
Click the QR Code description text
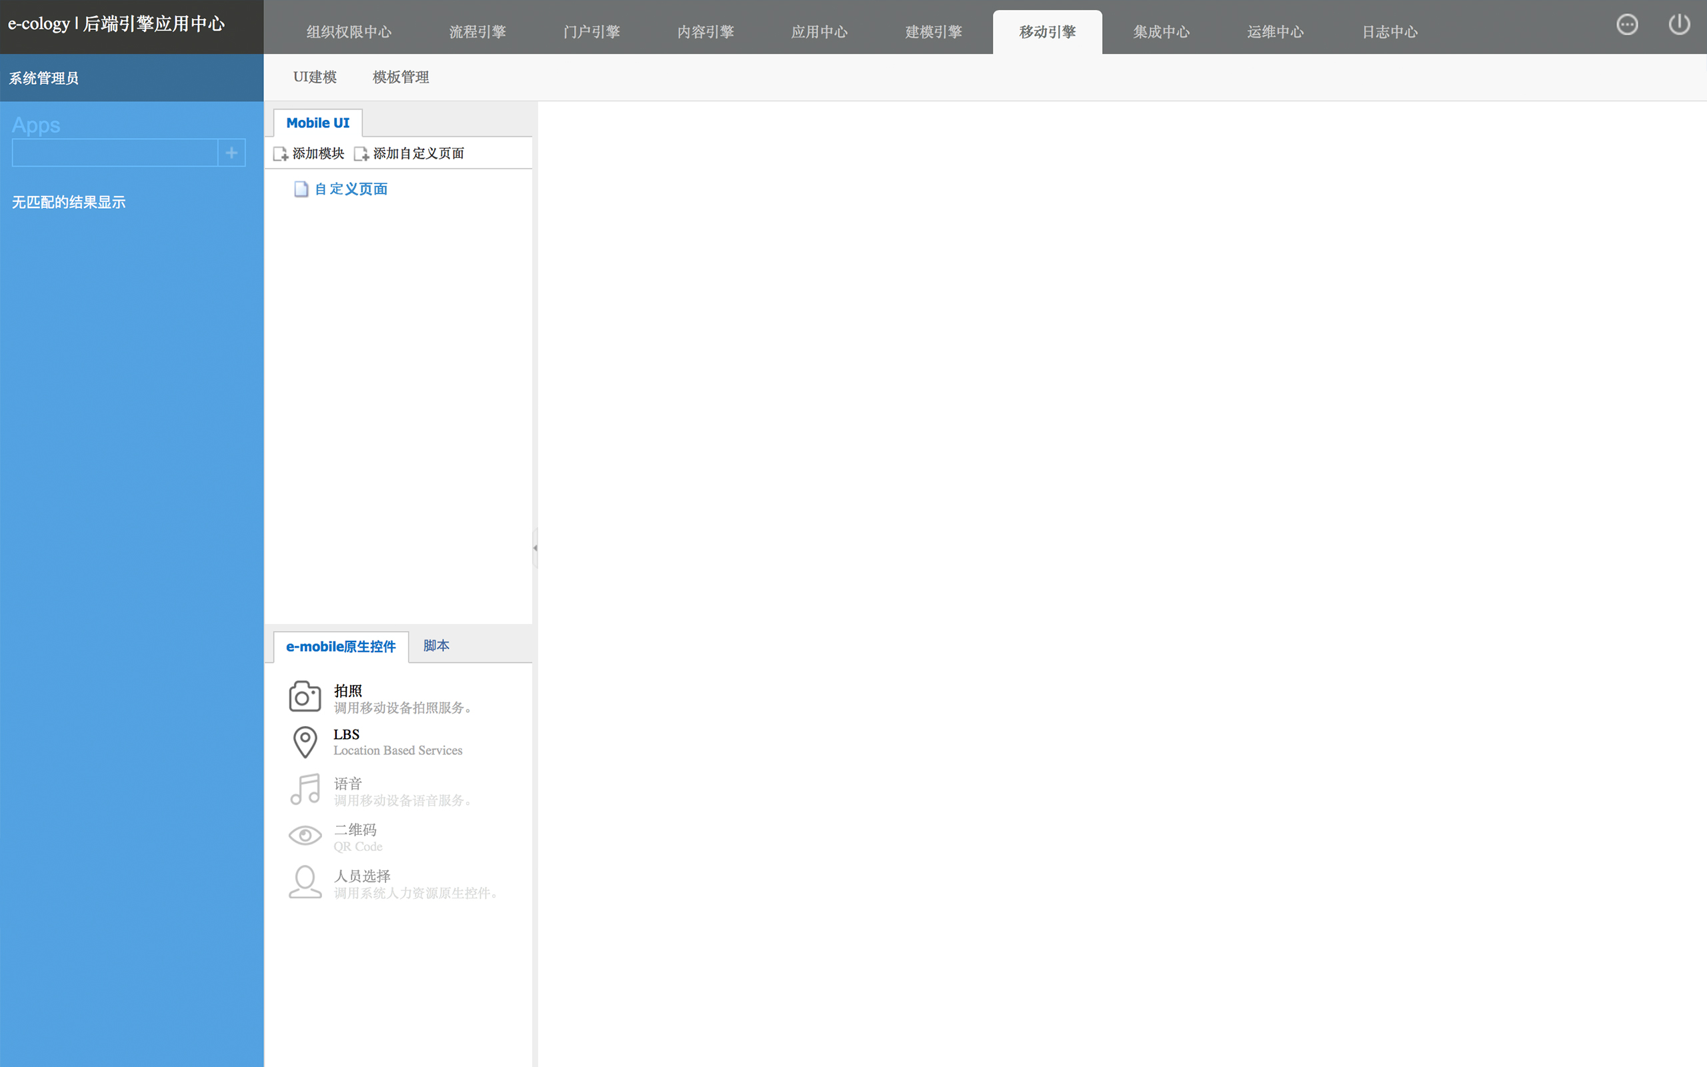click(357, 847)
